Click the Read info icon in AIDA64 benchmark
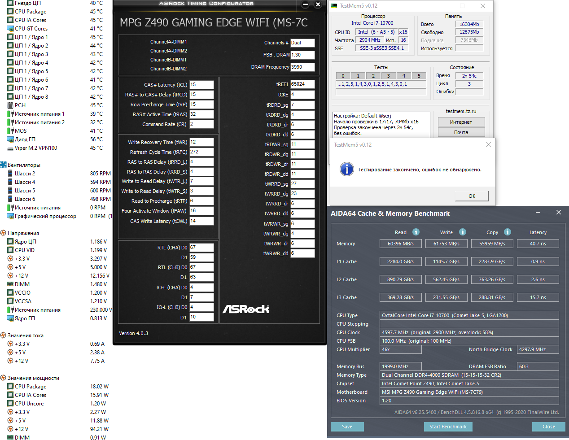Image resolution: width=569 pixels, height=440 pixels. click(416, 232)
